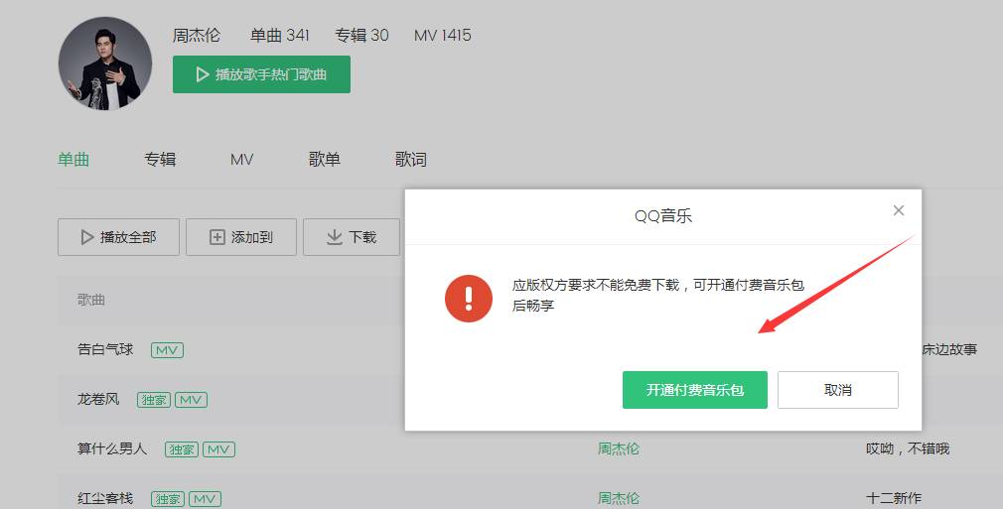Open the MV tab
Image resolution: width=1003 pixels, height=509 pixels.
(241, 159)
